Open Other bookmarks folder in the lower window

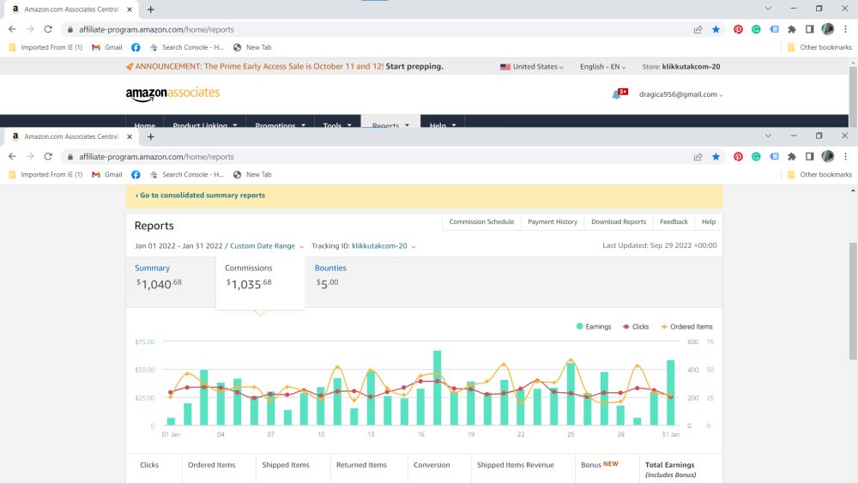pyautogui.click(x=819, y=174)
